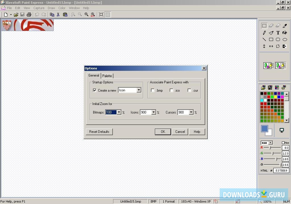291x204 pixels.
Task: Click the New document toolbar icon
Action: pyautogui.click(x=6, y=15)
